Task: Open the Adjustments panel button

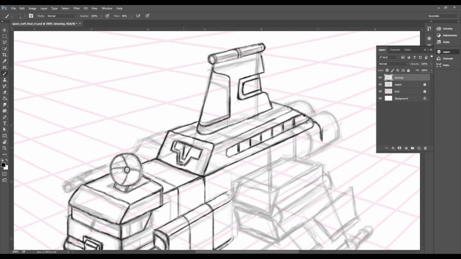Action: pyautogui.click(x=447, y=35)
